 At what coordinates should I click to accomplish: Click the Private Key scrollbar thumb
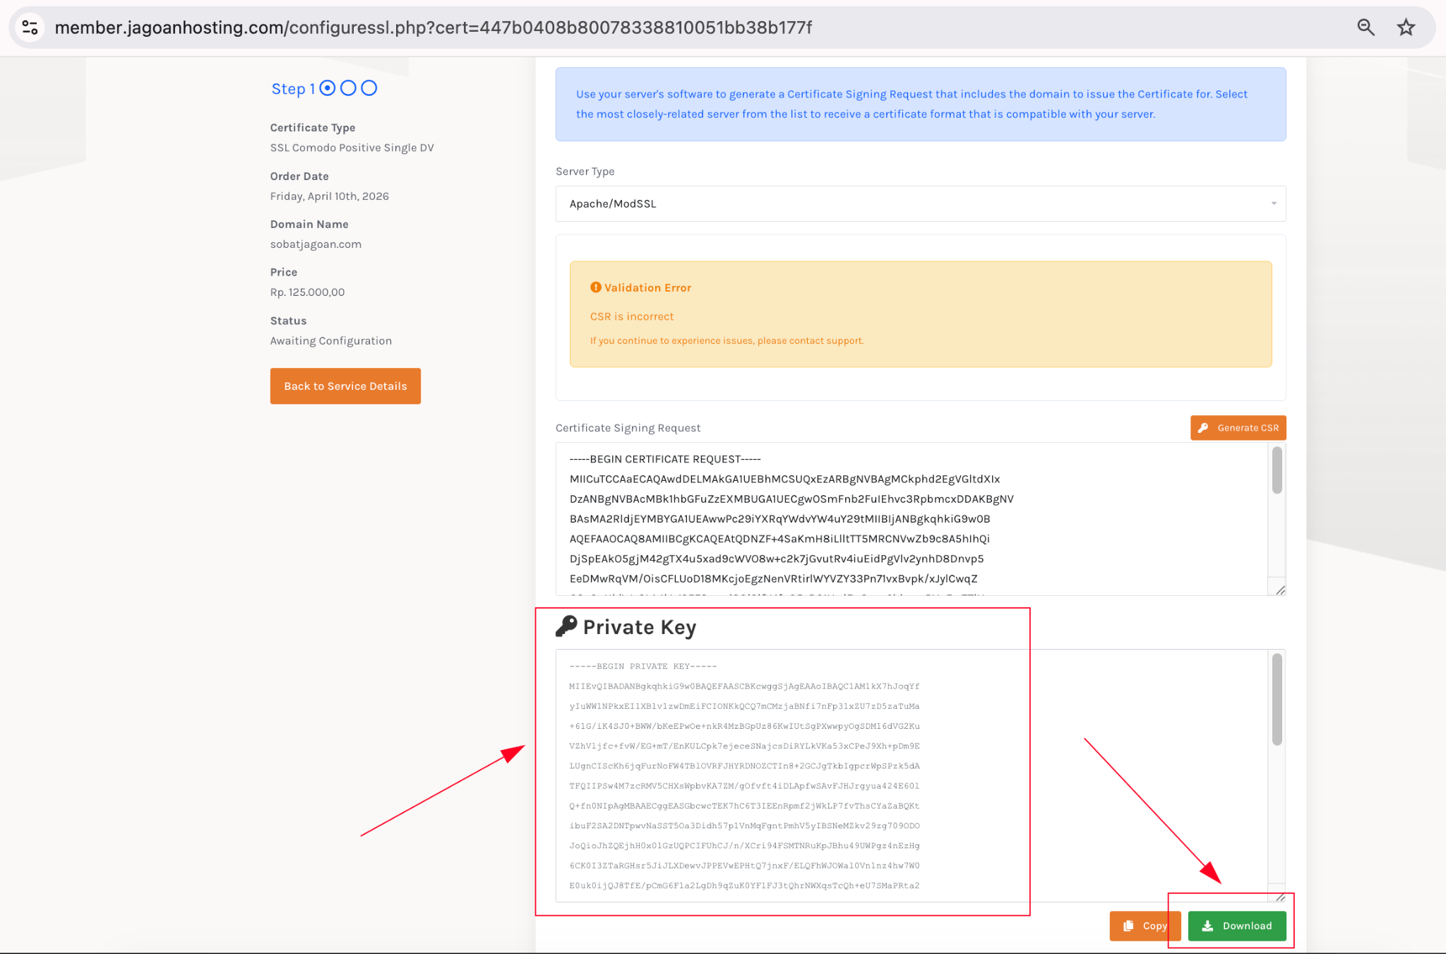(1277, 699)
